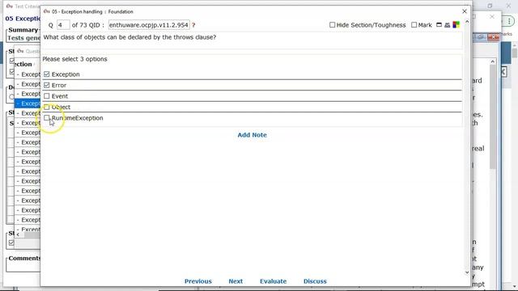The width and height of the screenshot is (518, 291).
Task: Untick the Error answer checkbox
Action: 47,85
